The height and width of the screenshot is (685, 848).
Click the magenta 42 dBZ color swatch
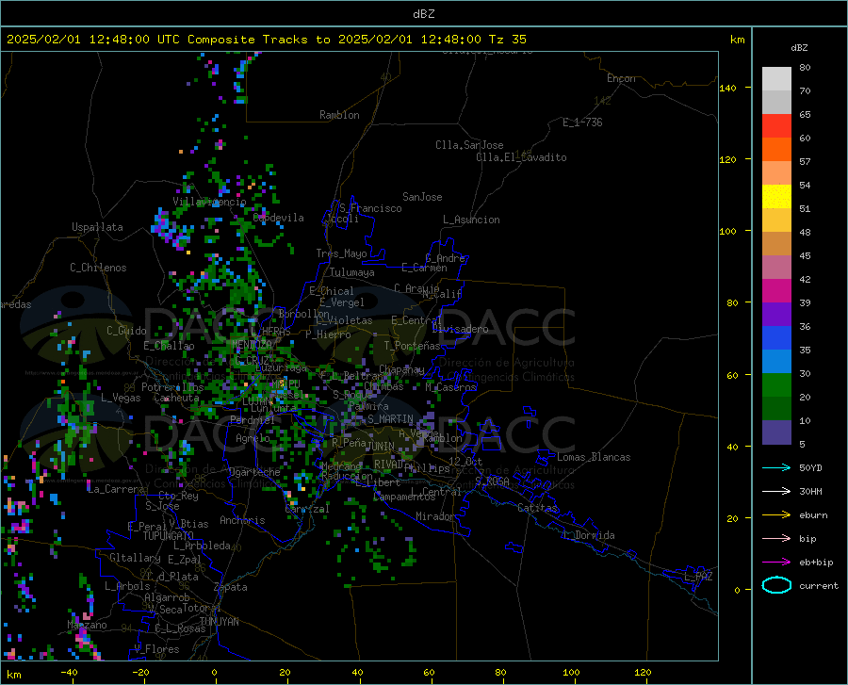[776, 291]
